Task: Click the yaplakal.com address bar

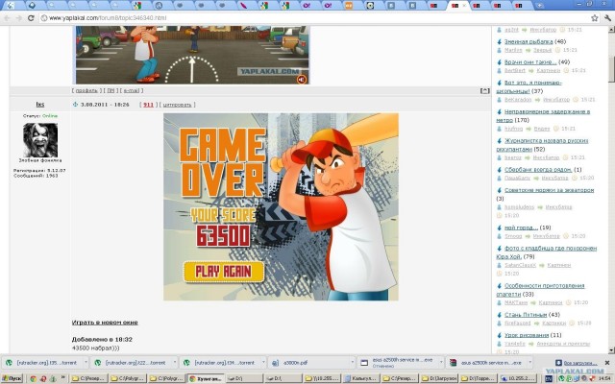Action: (x=314, y=18)
